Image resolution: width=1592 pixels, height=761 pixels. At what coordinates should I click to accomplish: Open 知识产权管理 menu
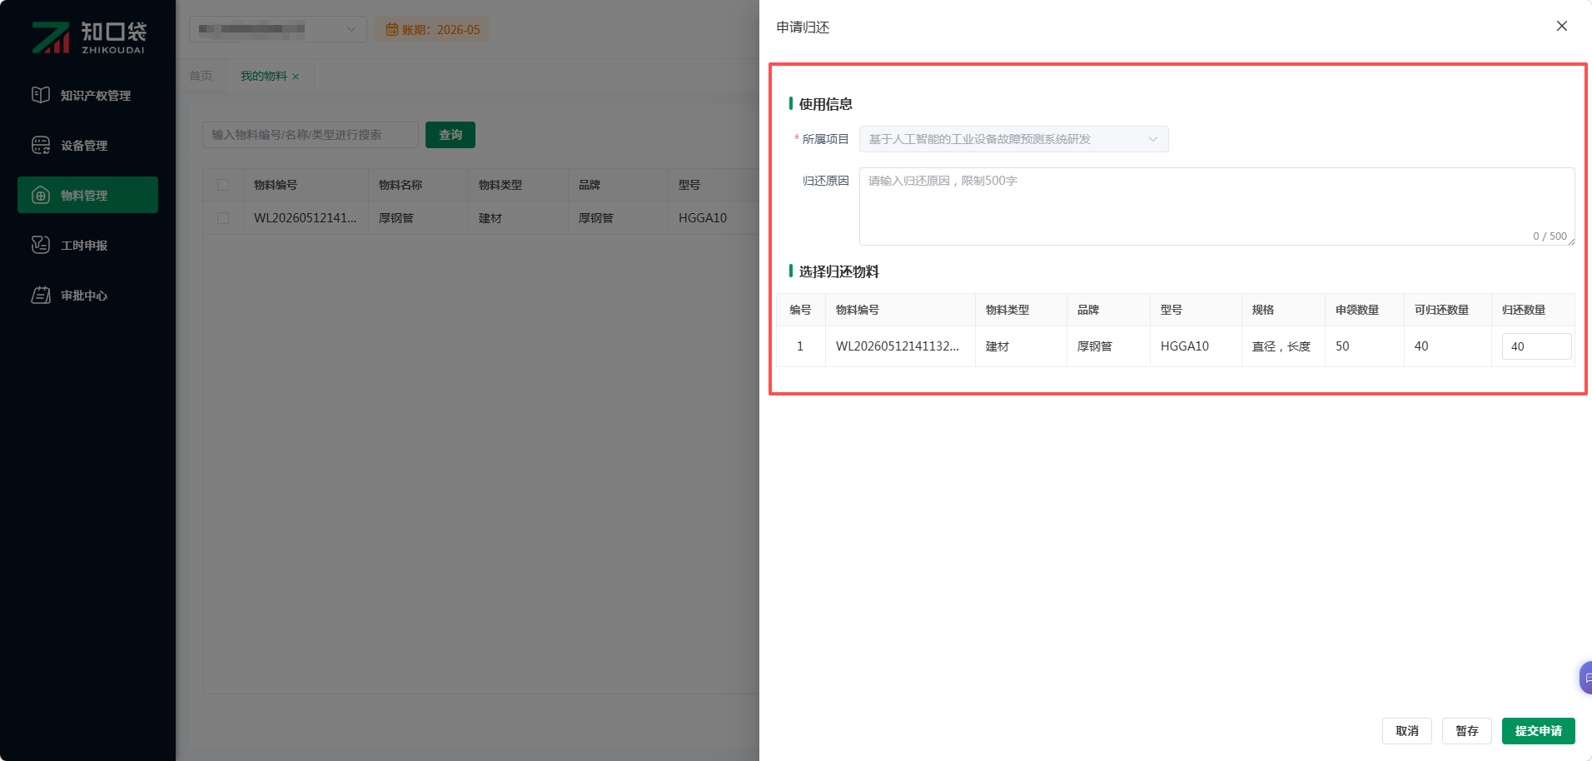point(87,95)
